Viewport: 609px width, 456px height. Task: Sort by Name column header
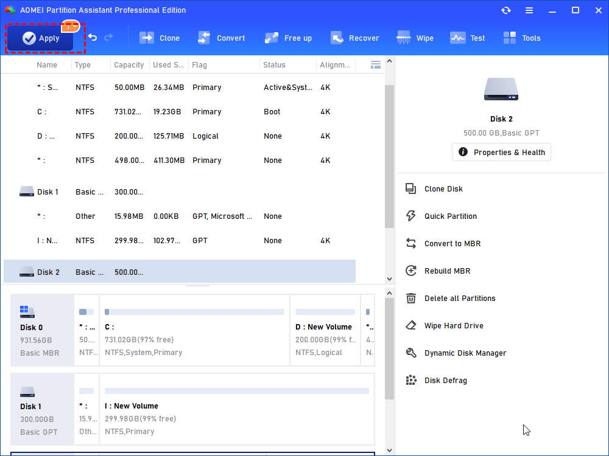[x=47, y=65]
